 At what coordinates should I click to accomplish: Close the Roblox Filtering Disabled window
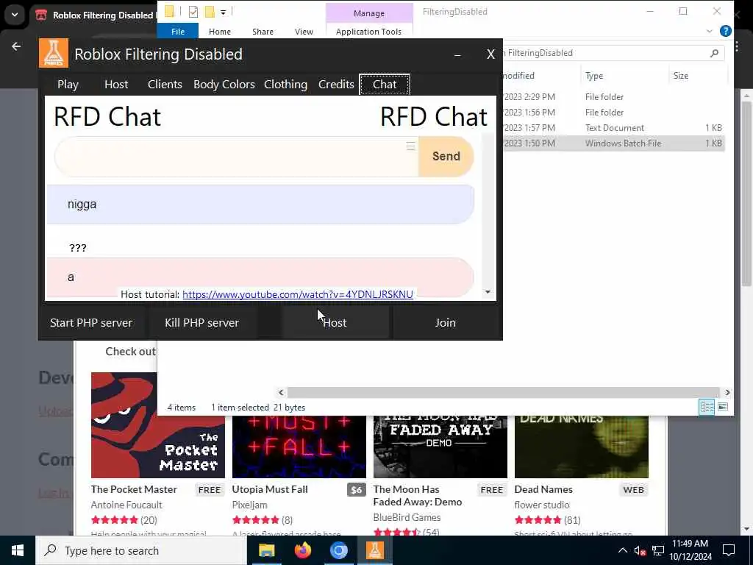[x=490, y=54]
